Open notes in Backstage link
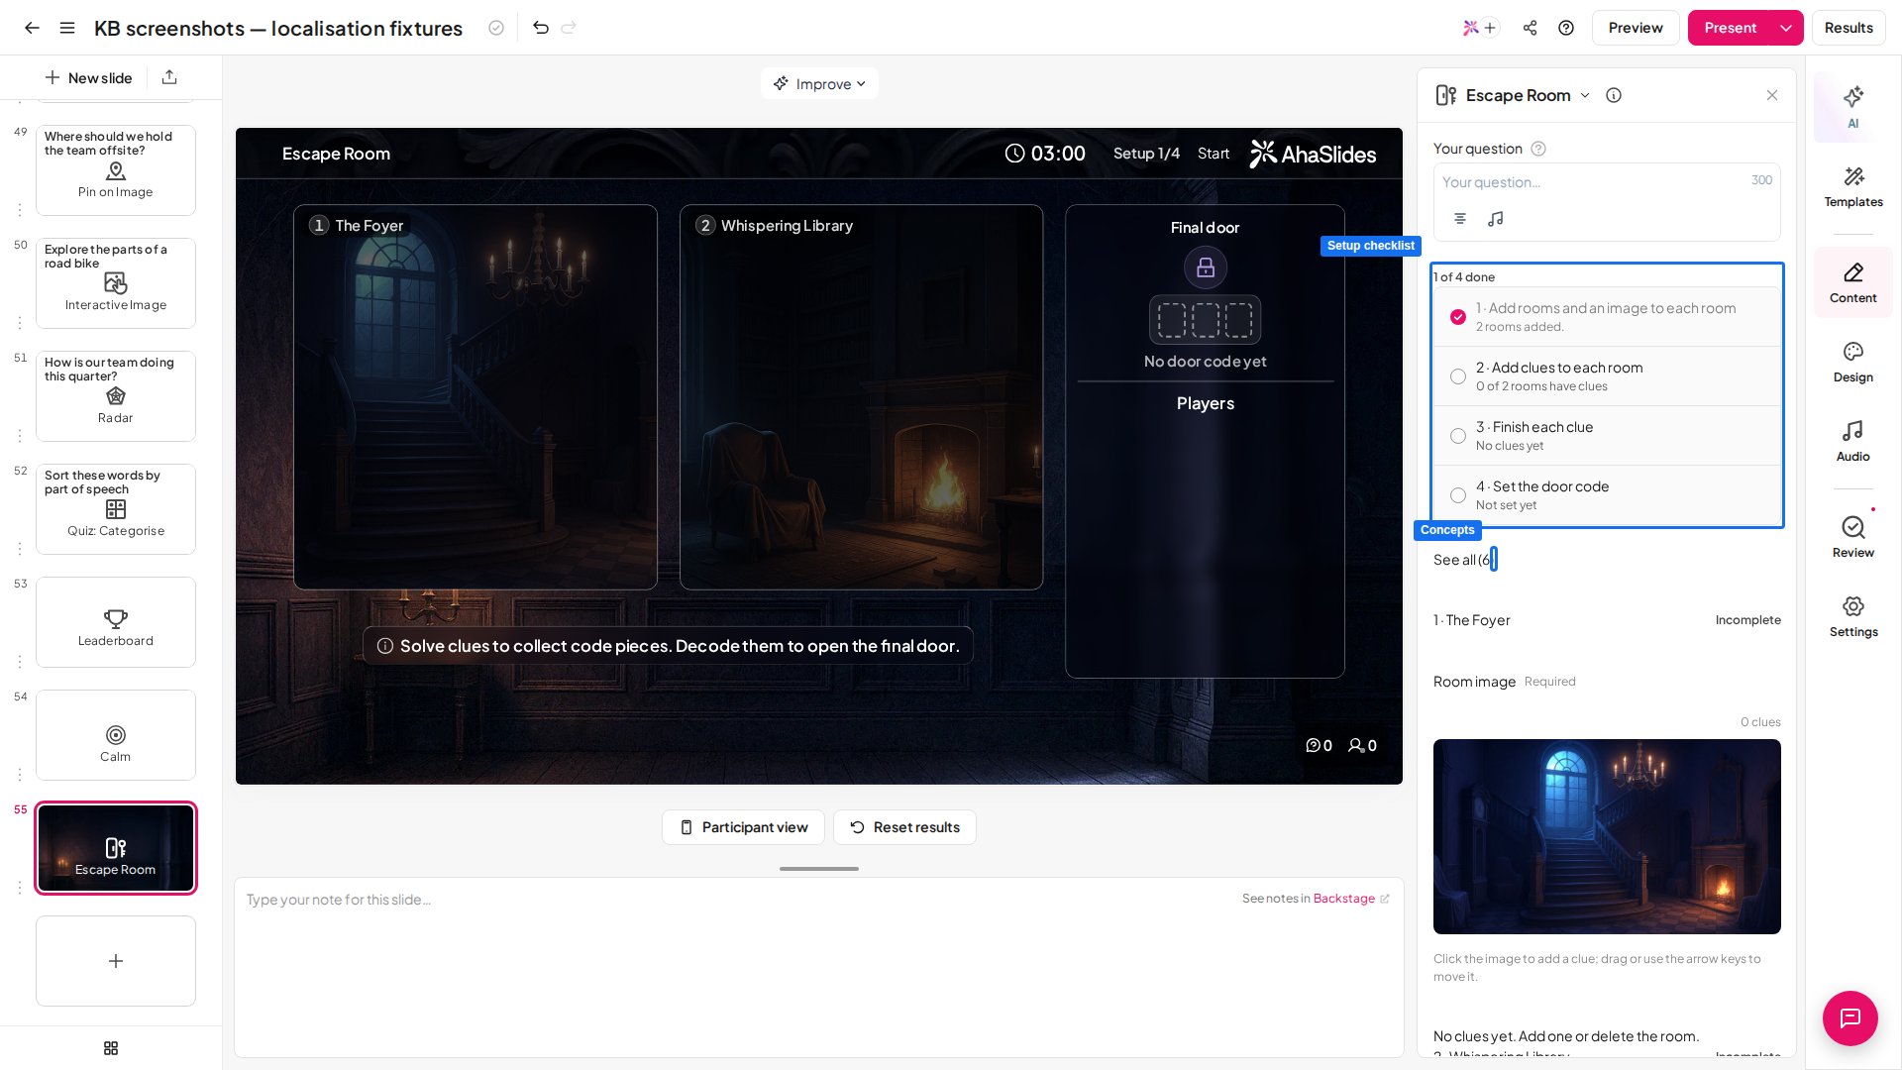1902x1070 pixels. click(x=1351, y=899)
